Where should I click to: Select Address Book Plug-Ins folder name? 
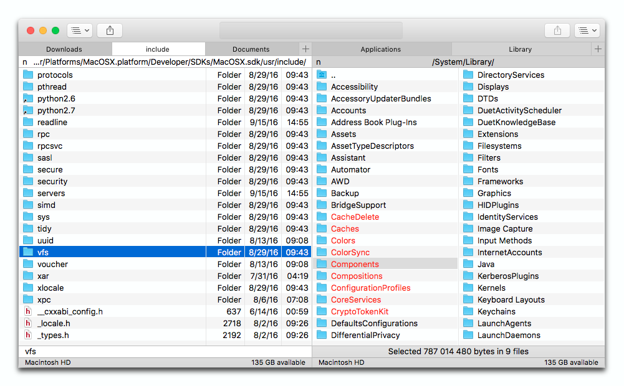[373, 123]
